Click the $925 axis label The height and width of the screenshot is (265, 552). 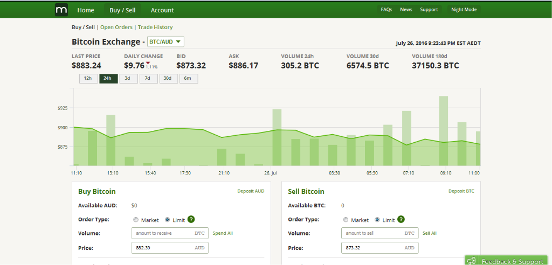coord(63,108)
